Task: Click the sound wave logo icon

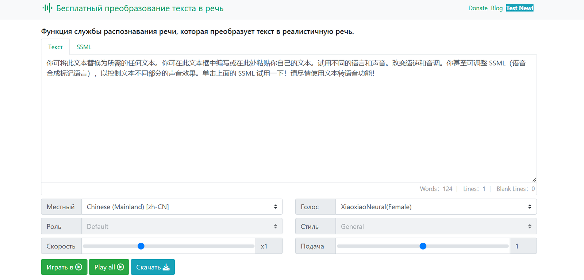Action: pos(47,8)
